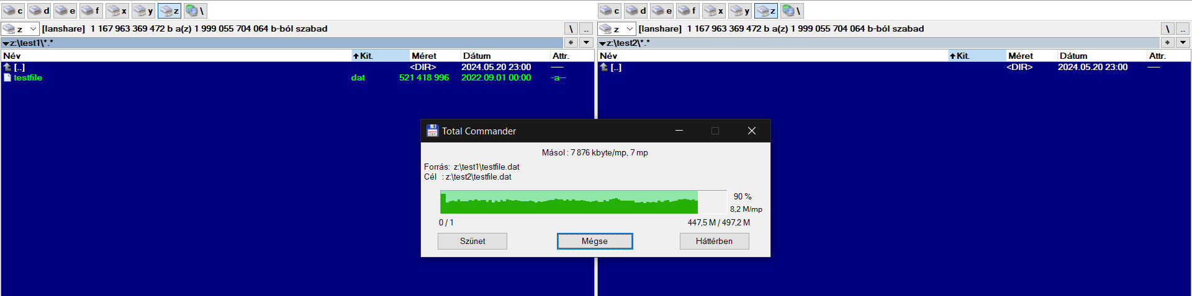
Task: Click source path z:\test1\testfile.dat text
Action: [487, 167]
